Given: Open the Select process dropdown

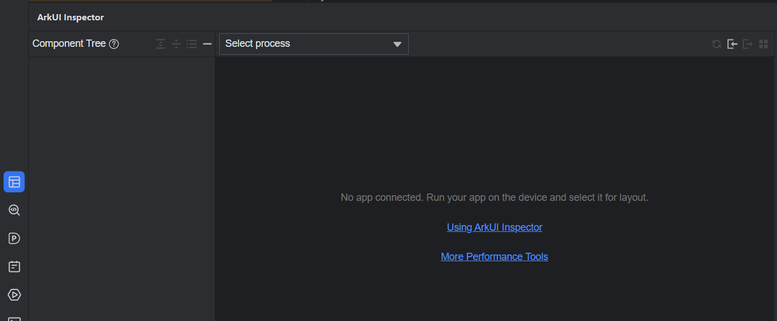Looking at the screenshot, I should 314,44.
